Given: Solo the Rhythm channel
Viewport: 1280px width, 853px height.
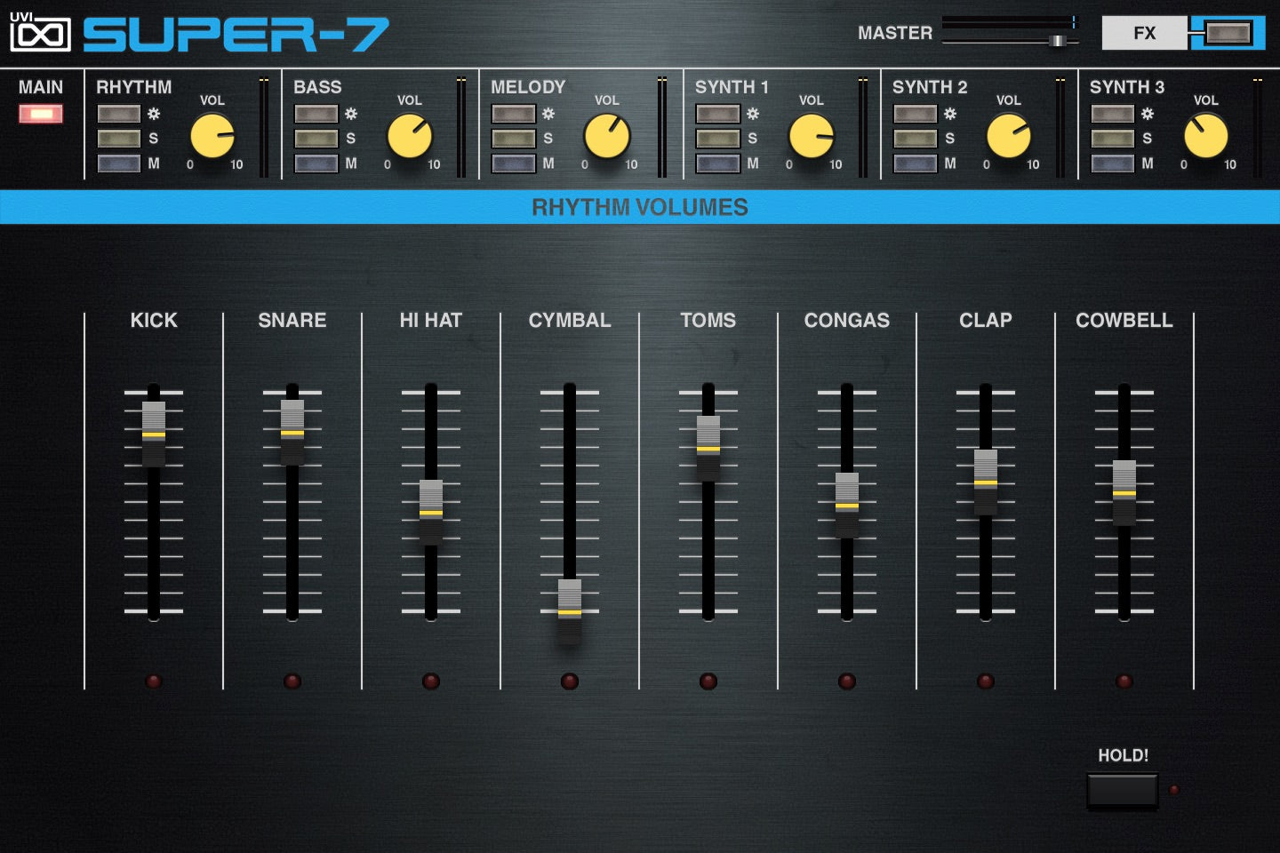Looking at the screenshot, I should point(119,139).
